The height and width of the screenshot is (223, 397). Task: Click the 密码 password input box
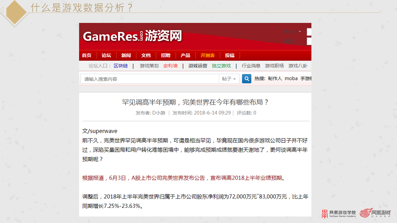click(x=309, y=42)
